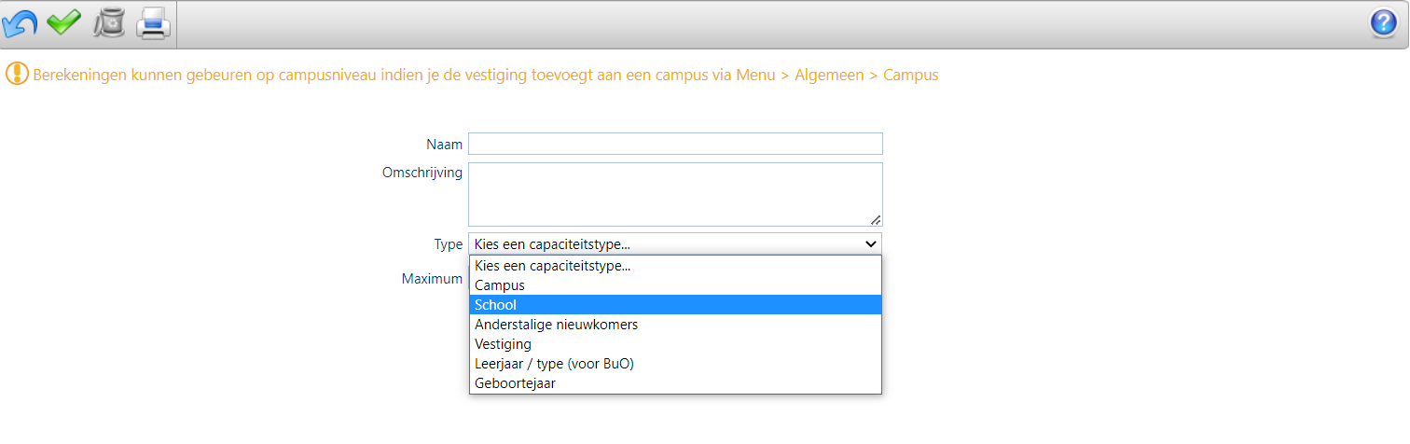The height and width of the screenshot is (444, 1410).
Task: Click the delete trash can icon
Action: point(108,23)
